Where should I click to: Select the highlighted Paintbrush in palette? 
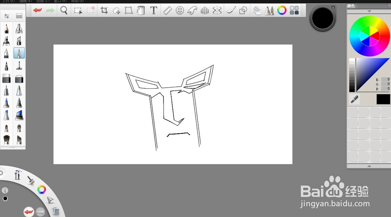[19, 53]
